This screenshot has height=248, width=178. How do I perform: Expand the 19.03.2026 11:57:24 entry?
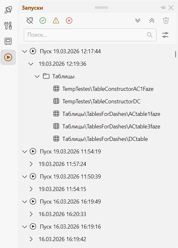31,164
